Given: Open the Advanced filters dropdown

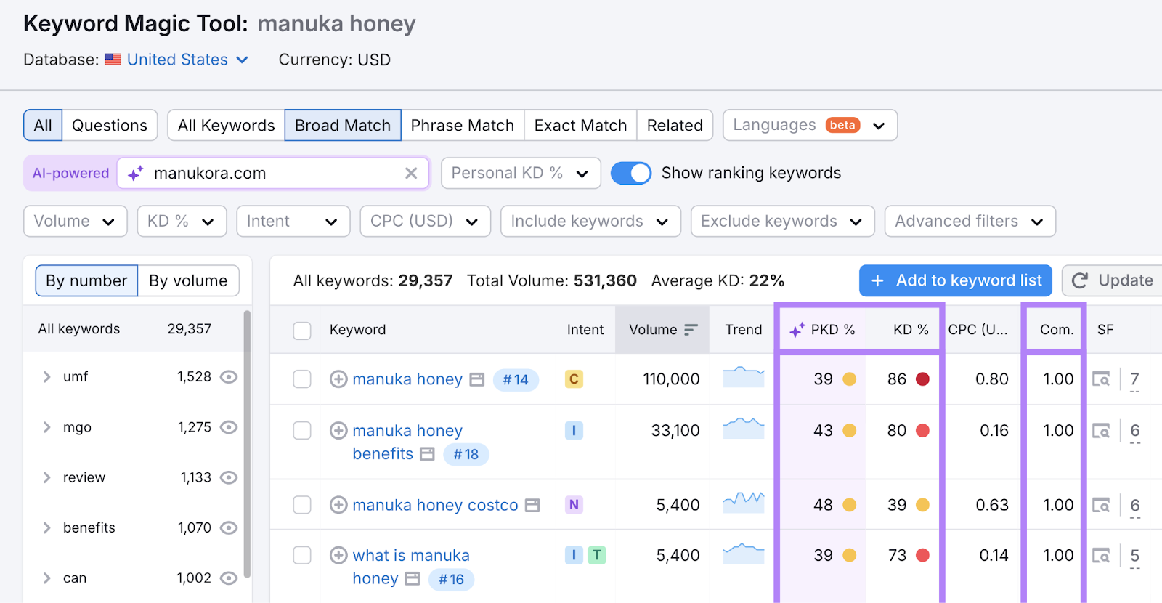Looking at the screenshot, I should point(970,221).
